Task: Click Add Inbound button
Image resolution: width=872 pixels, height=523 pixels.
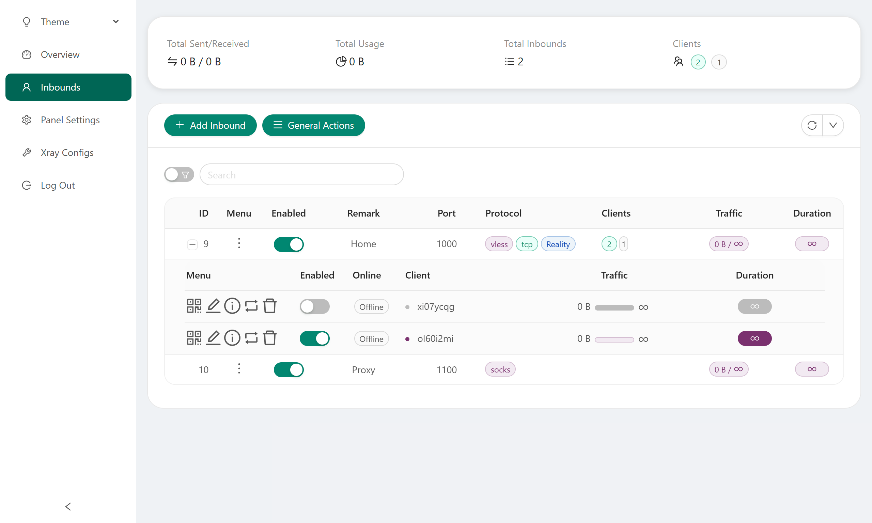Action: [210, 125]
